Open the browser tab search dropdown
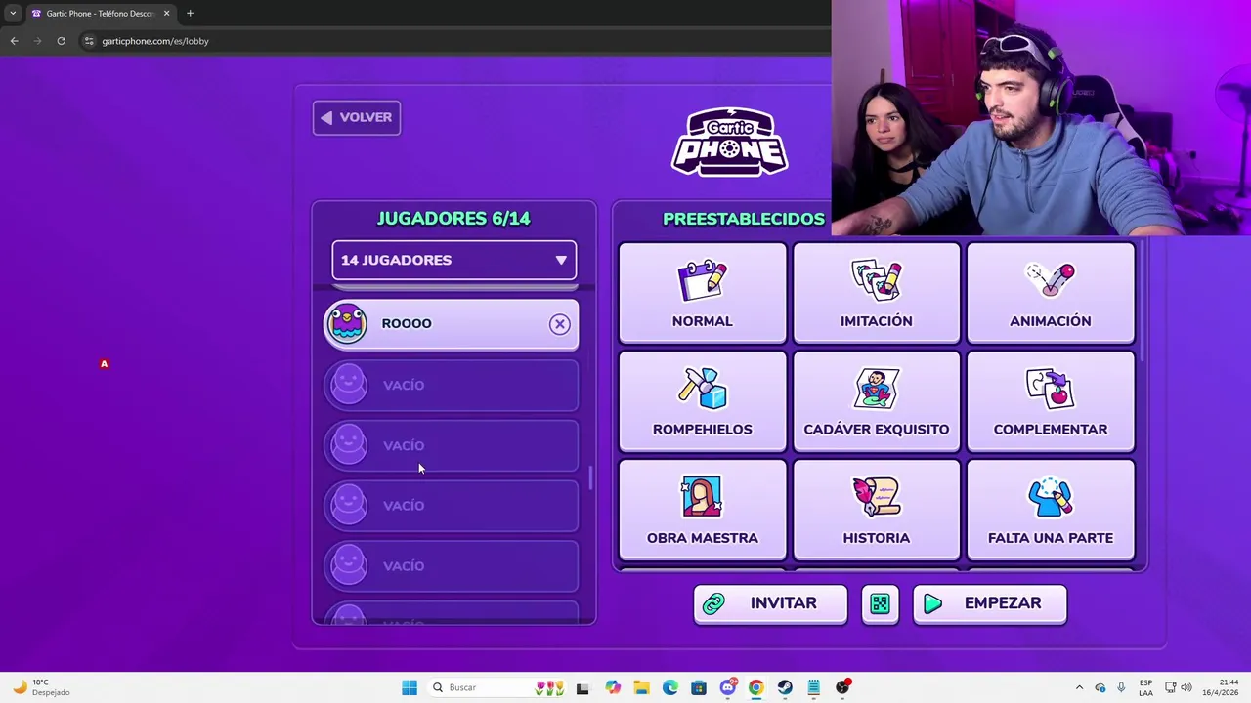Viewport: 1251px width, 703px height. pos(13,14)
